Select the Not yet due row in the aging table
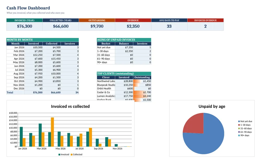The height and width of the screenshot is (163, 261). pyautogui.click(x=124, y=47)
